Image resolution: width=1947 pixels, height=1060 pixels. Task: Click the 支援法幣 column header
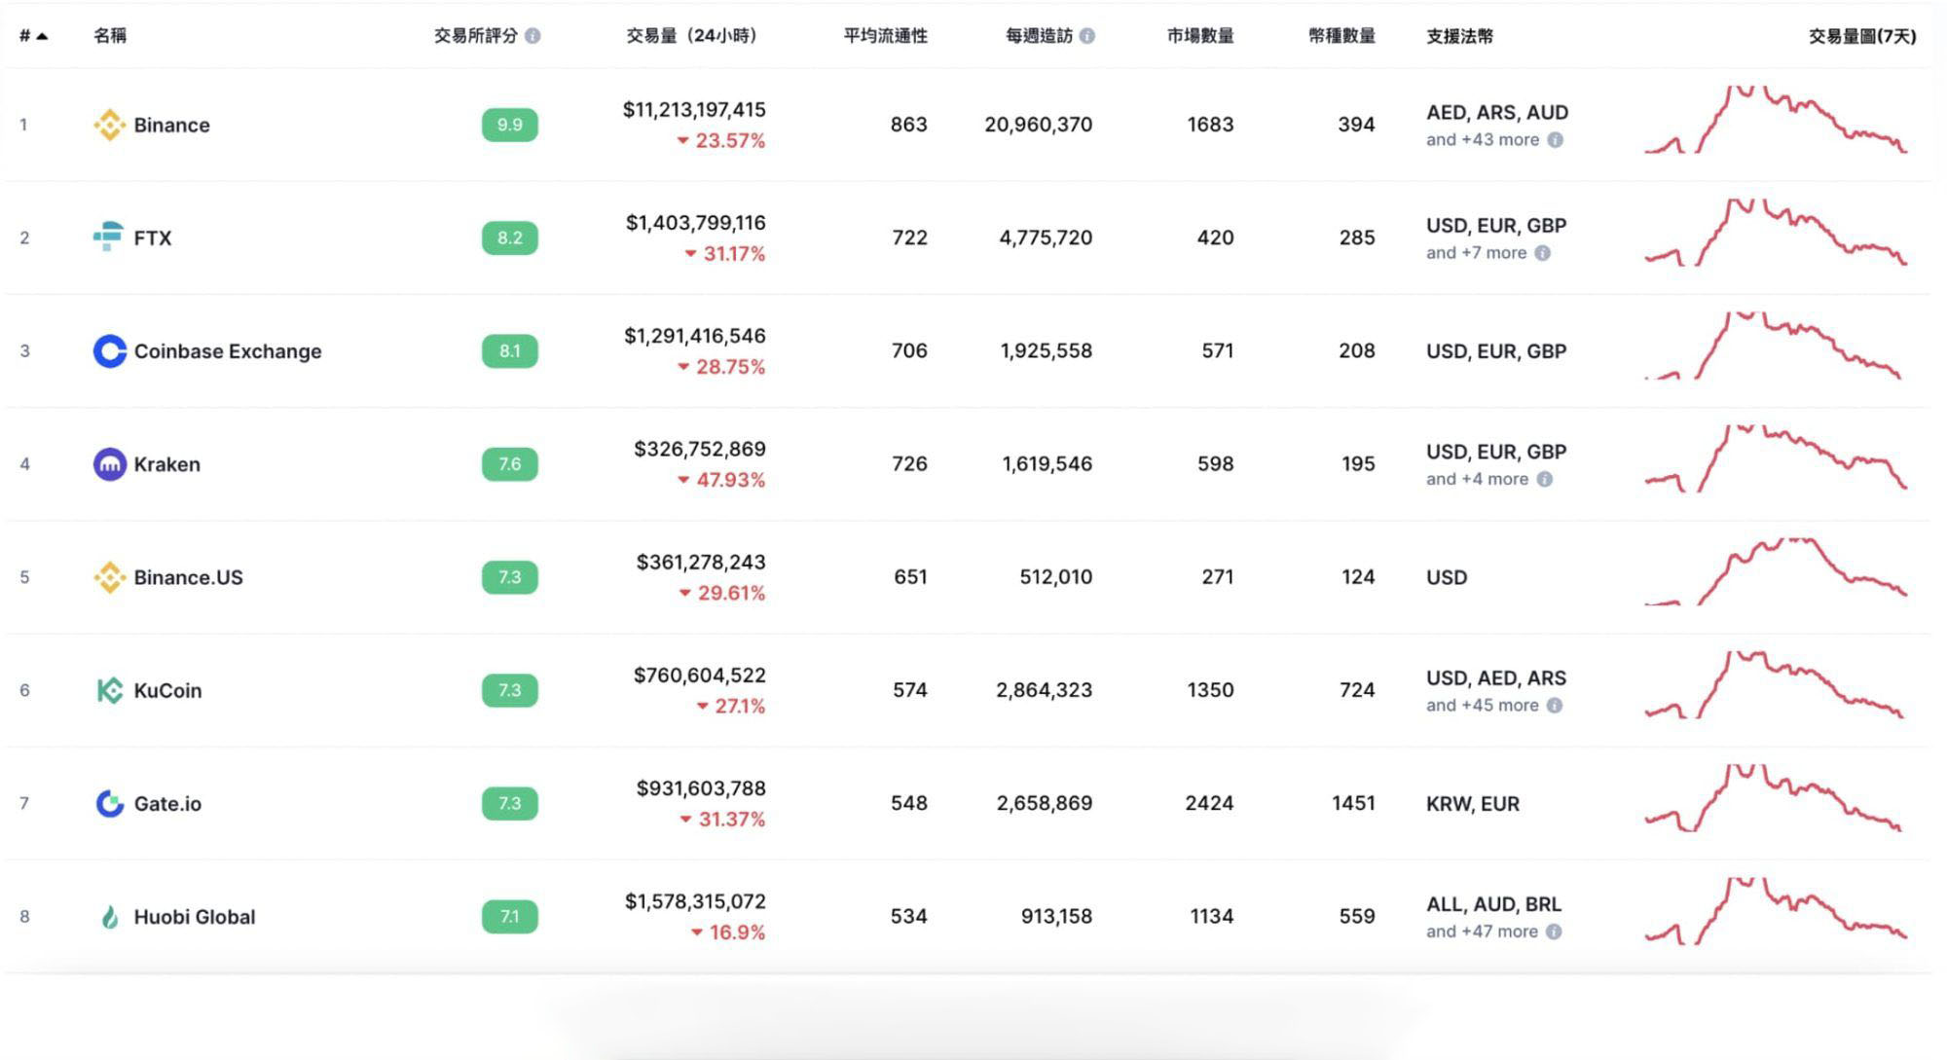pyautogui.click(x=1459, y=36)
